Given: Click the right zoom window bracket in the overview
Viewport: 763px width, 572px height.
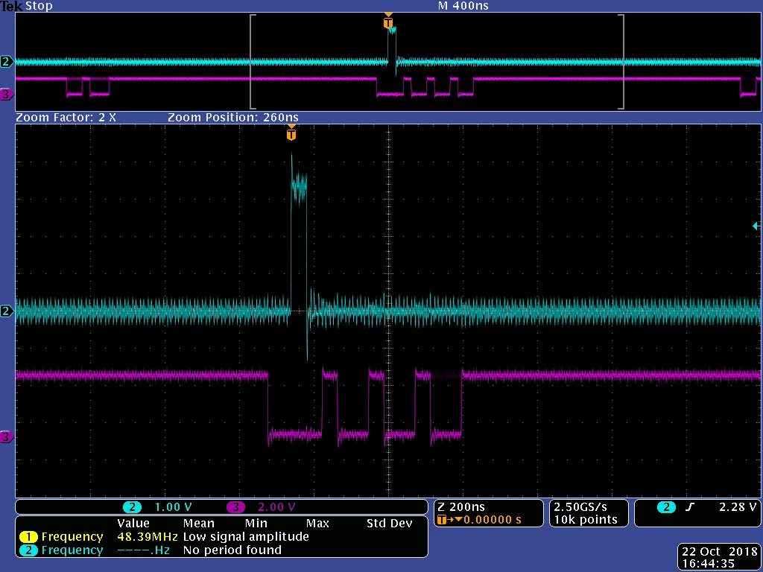Looking at the screenshot, I should coord(621,62).
